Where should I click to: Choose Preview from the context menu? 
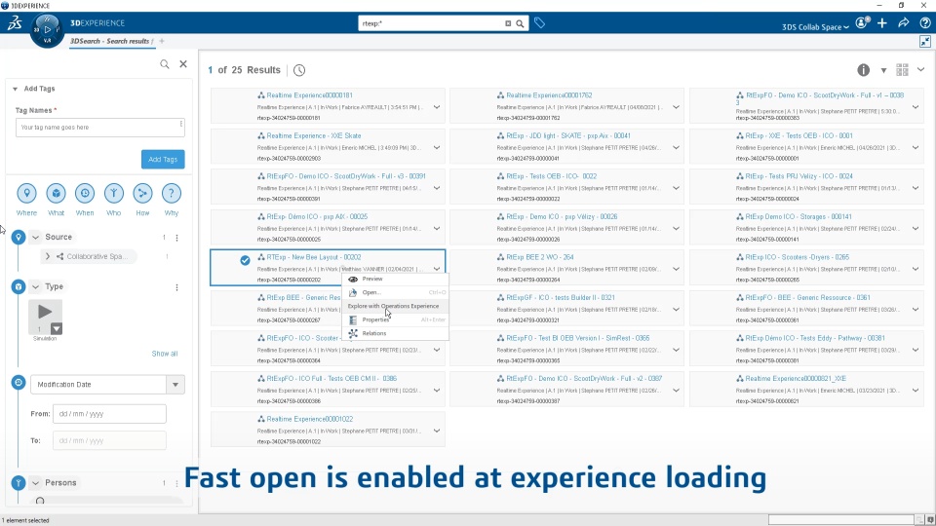395,279
